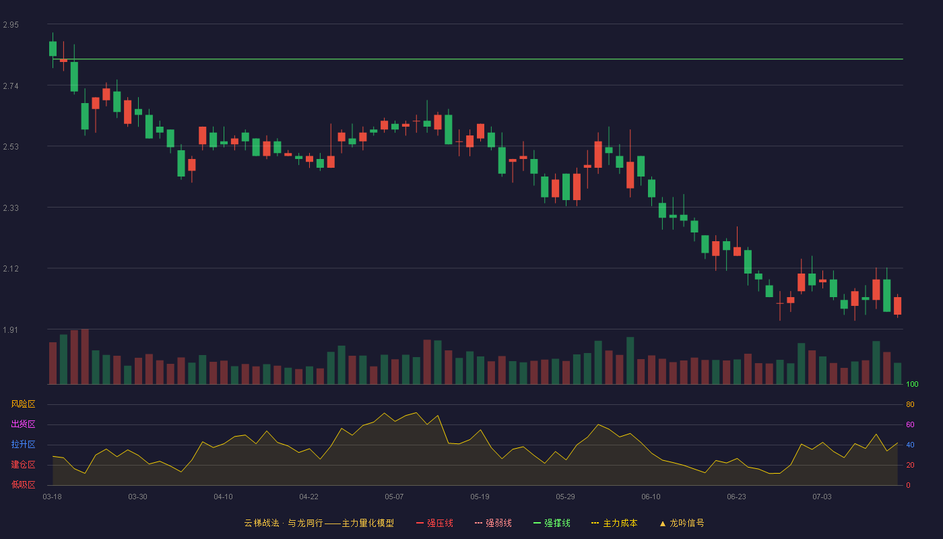Click the 拉升区 zone label
The width and height of the screenshot is (943, 539).
23,445
